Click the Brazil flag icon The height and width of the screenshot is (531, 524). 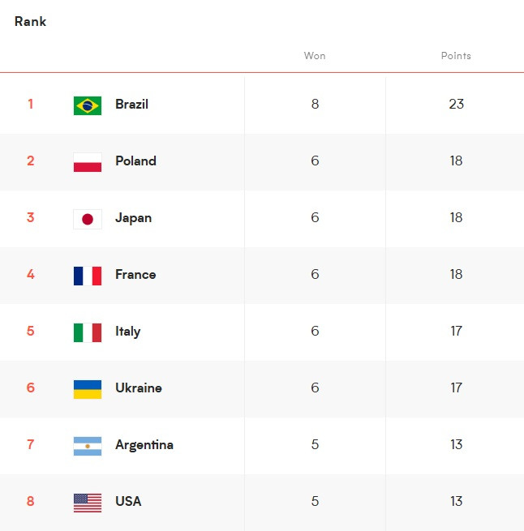click(x=88, y=105)
